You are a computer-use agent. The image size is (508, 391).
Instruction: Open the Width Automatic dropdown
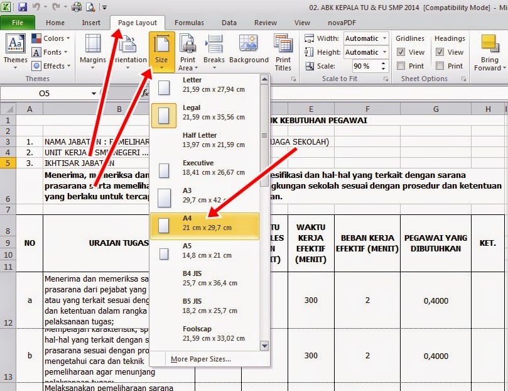pyautogui.click(x=384, y=38)
